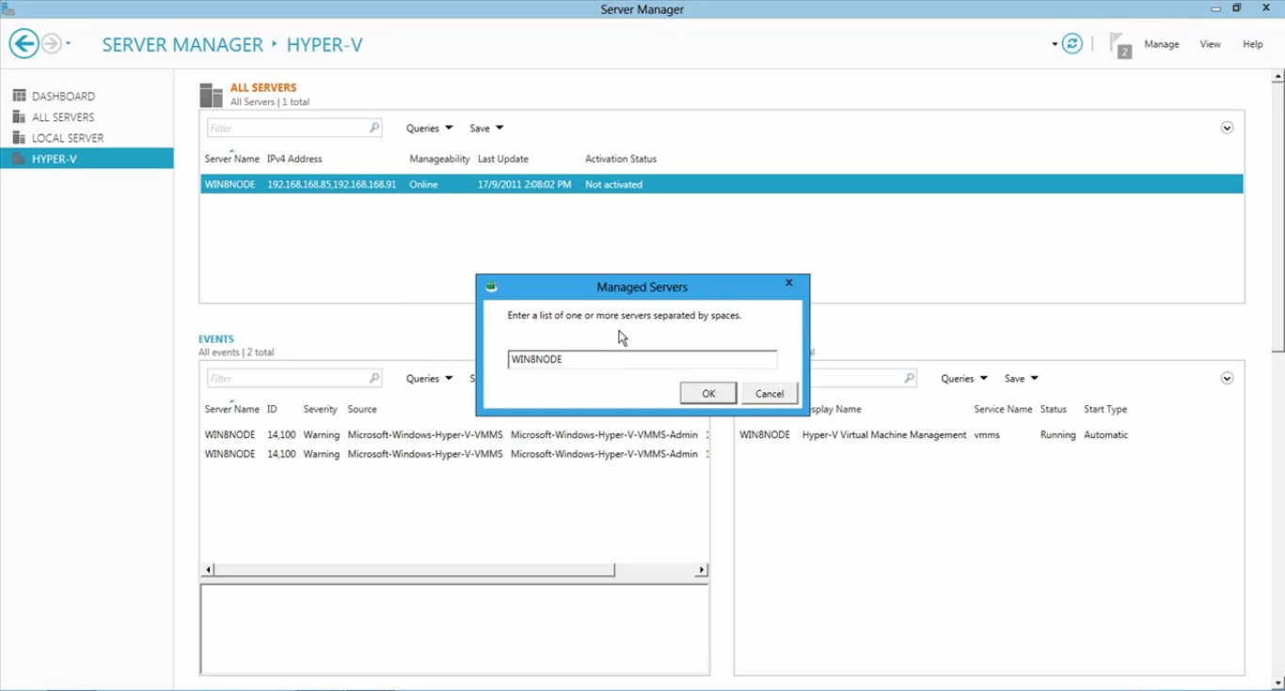Open Queries dropdown in All Servers

point(429,128)
